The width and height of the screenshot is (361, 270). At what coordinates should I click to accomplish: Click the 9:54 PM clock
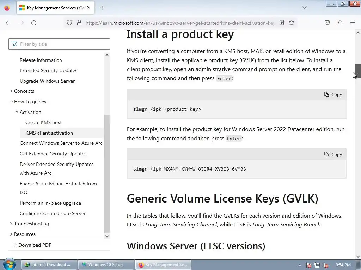click(x=343, y=265)
